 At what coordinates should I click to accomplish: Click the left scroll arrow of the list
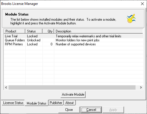point(6,88)
